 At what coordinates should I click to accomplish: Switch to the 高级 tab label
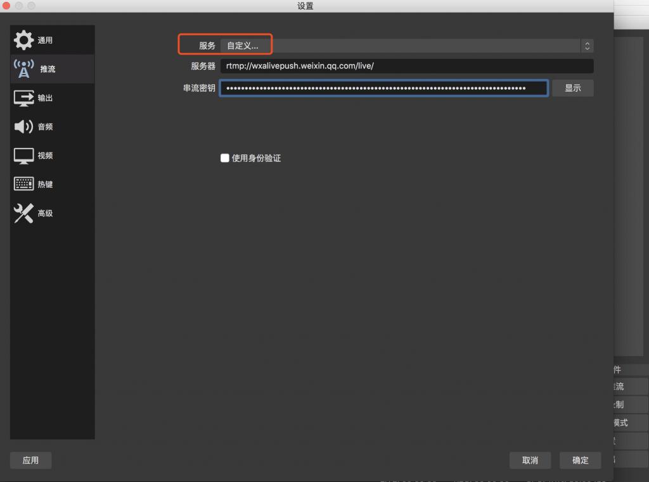point(45,213)
